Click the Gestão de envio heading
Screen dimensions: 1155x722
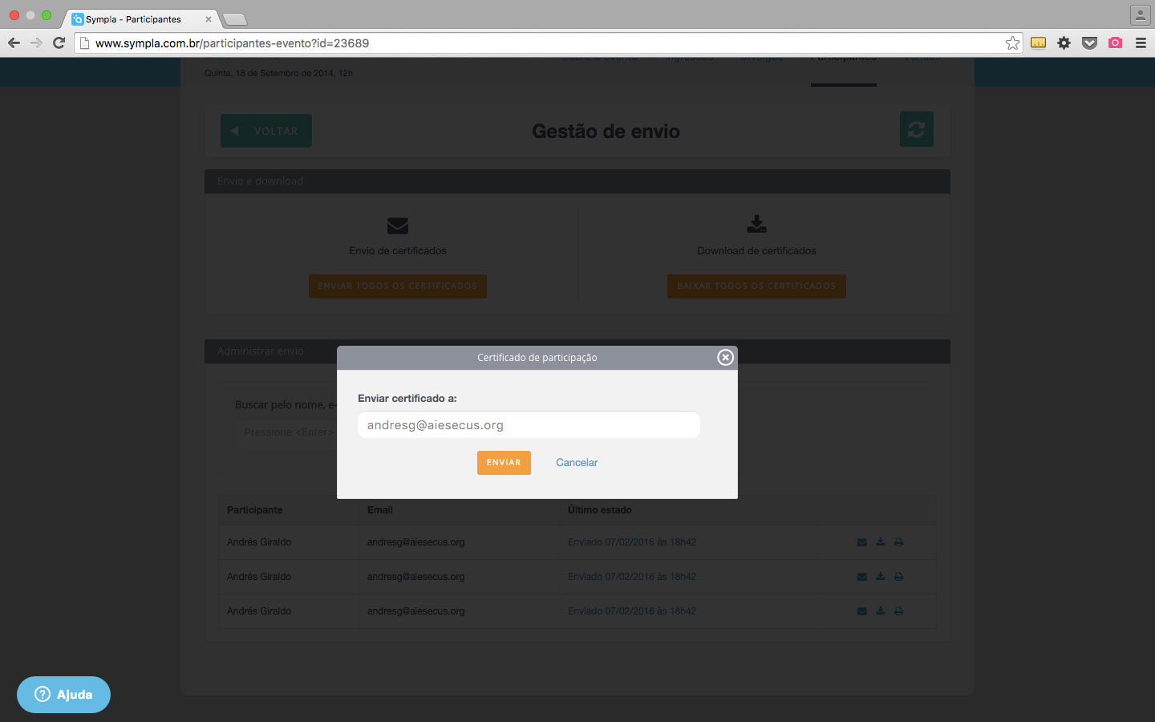(606, 132)
